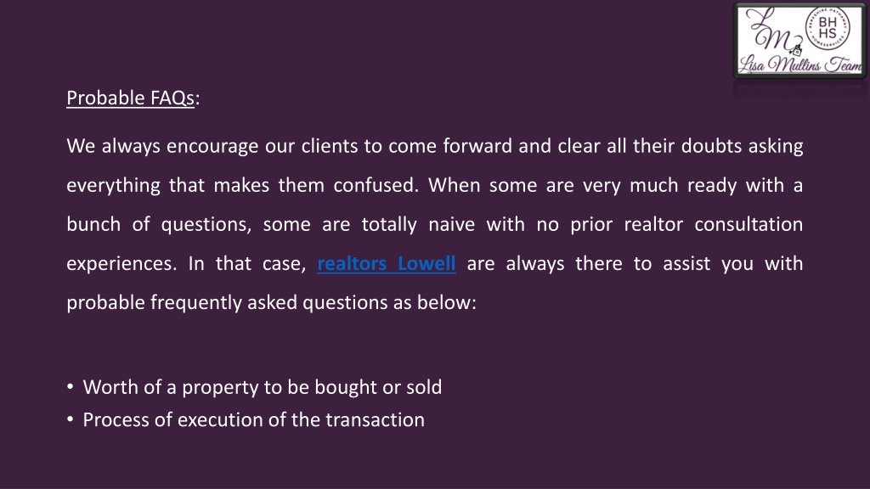The image size is (870, 489).
Task: Click the line starting 'everything that makes them'
Action: (x=435, y=185)
